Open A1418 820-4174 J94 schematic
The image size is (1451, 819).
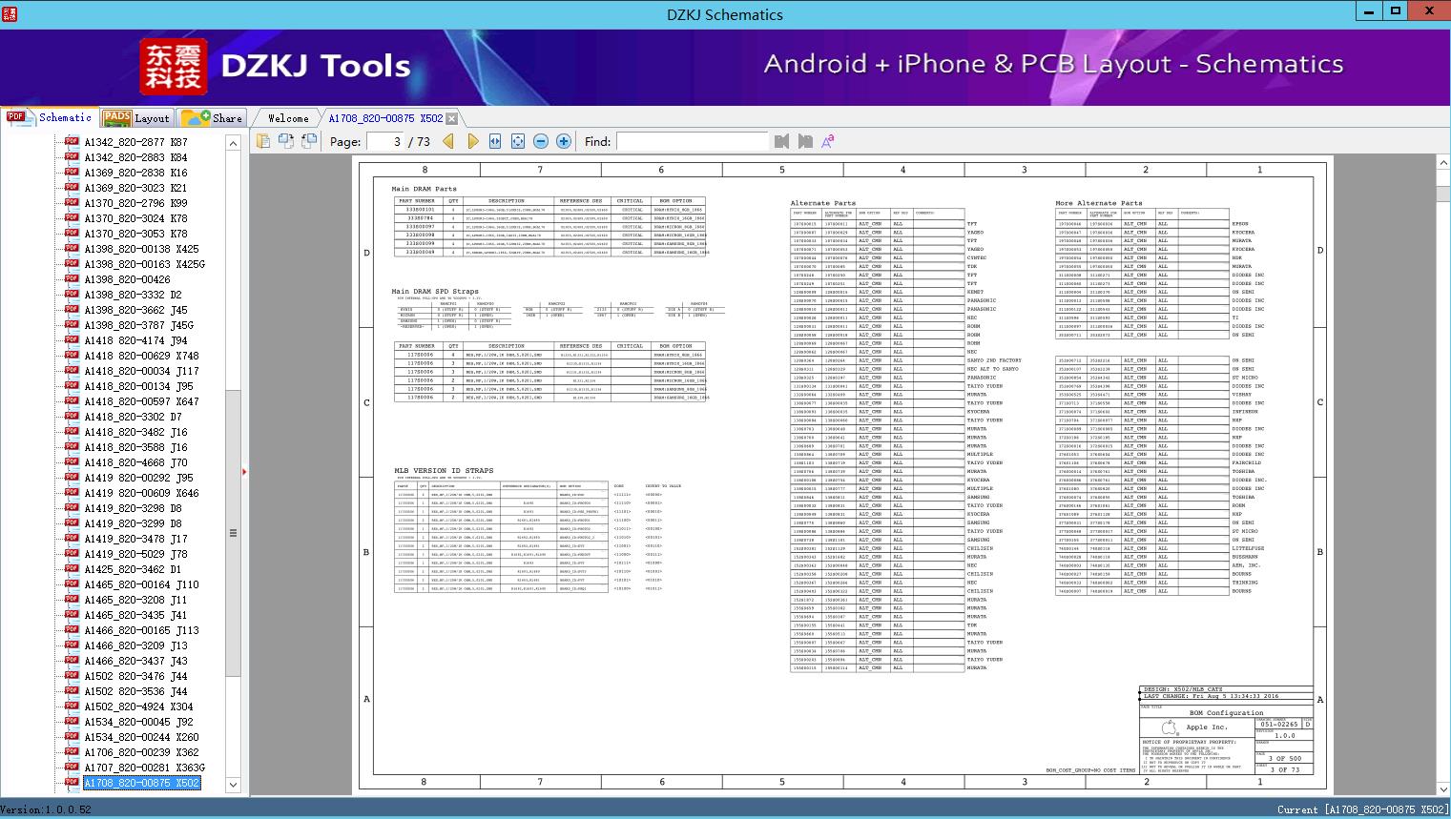click(x=135, y=340)
